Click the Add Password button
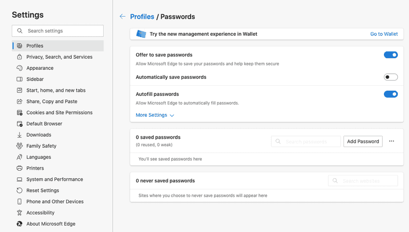Image resolution: width=409 pixels, height=232 pixels. [x=363, y=141]
